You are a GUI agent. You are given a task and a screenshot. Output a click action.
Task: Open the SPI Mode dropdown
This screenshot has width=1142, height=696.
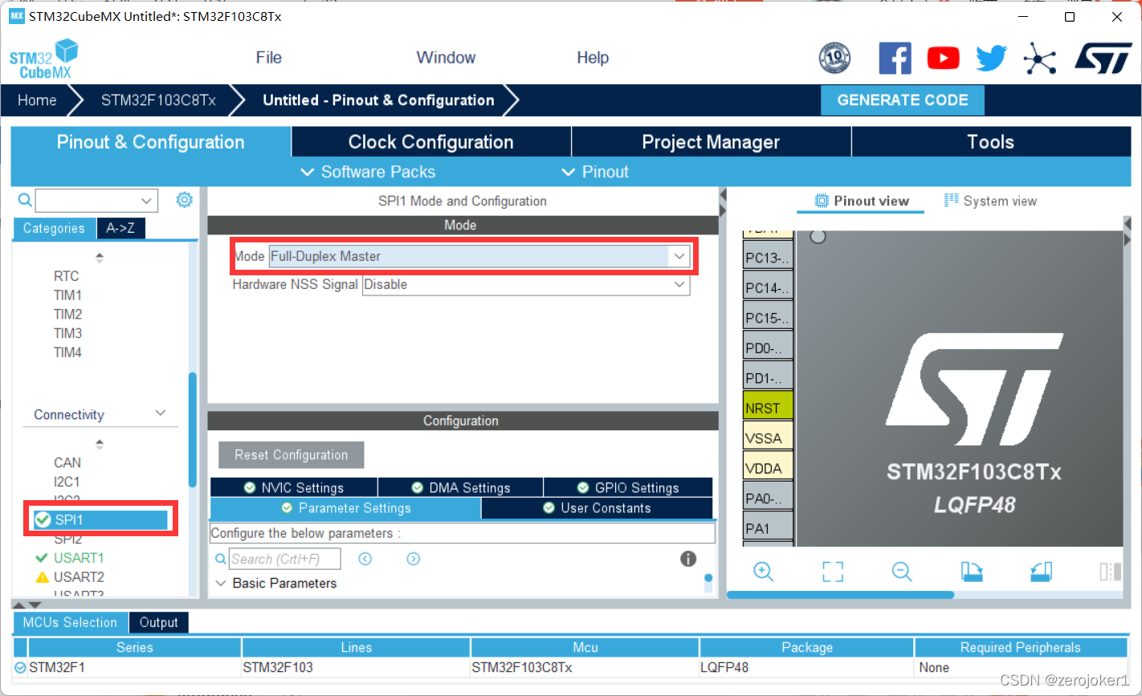(x=679, y=256)
